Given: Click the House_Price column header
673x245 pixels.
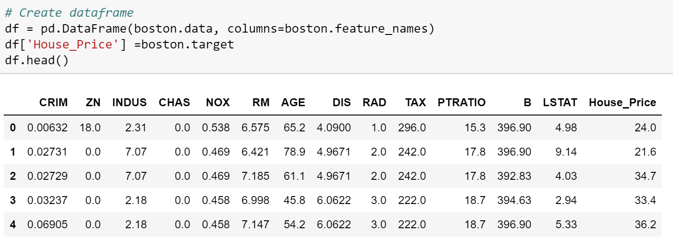Looking at the screenshot, I should point(622,102).
